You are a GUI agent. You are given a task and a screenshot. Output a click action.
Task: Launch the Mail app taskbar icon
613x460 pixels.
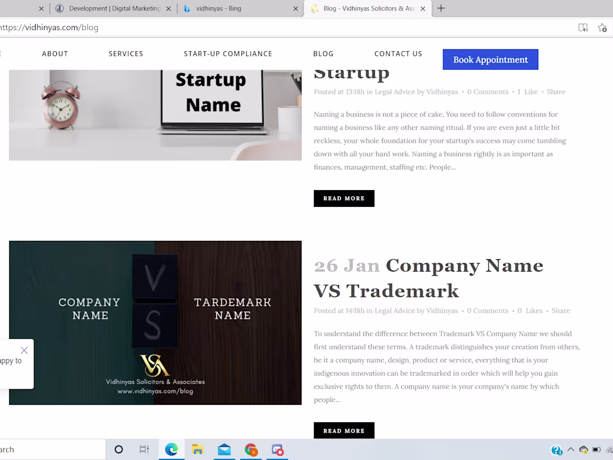[x=225, y=450]
